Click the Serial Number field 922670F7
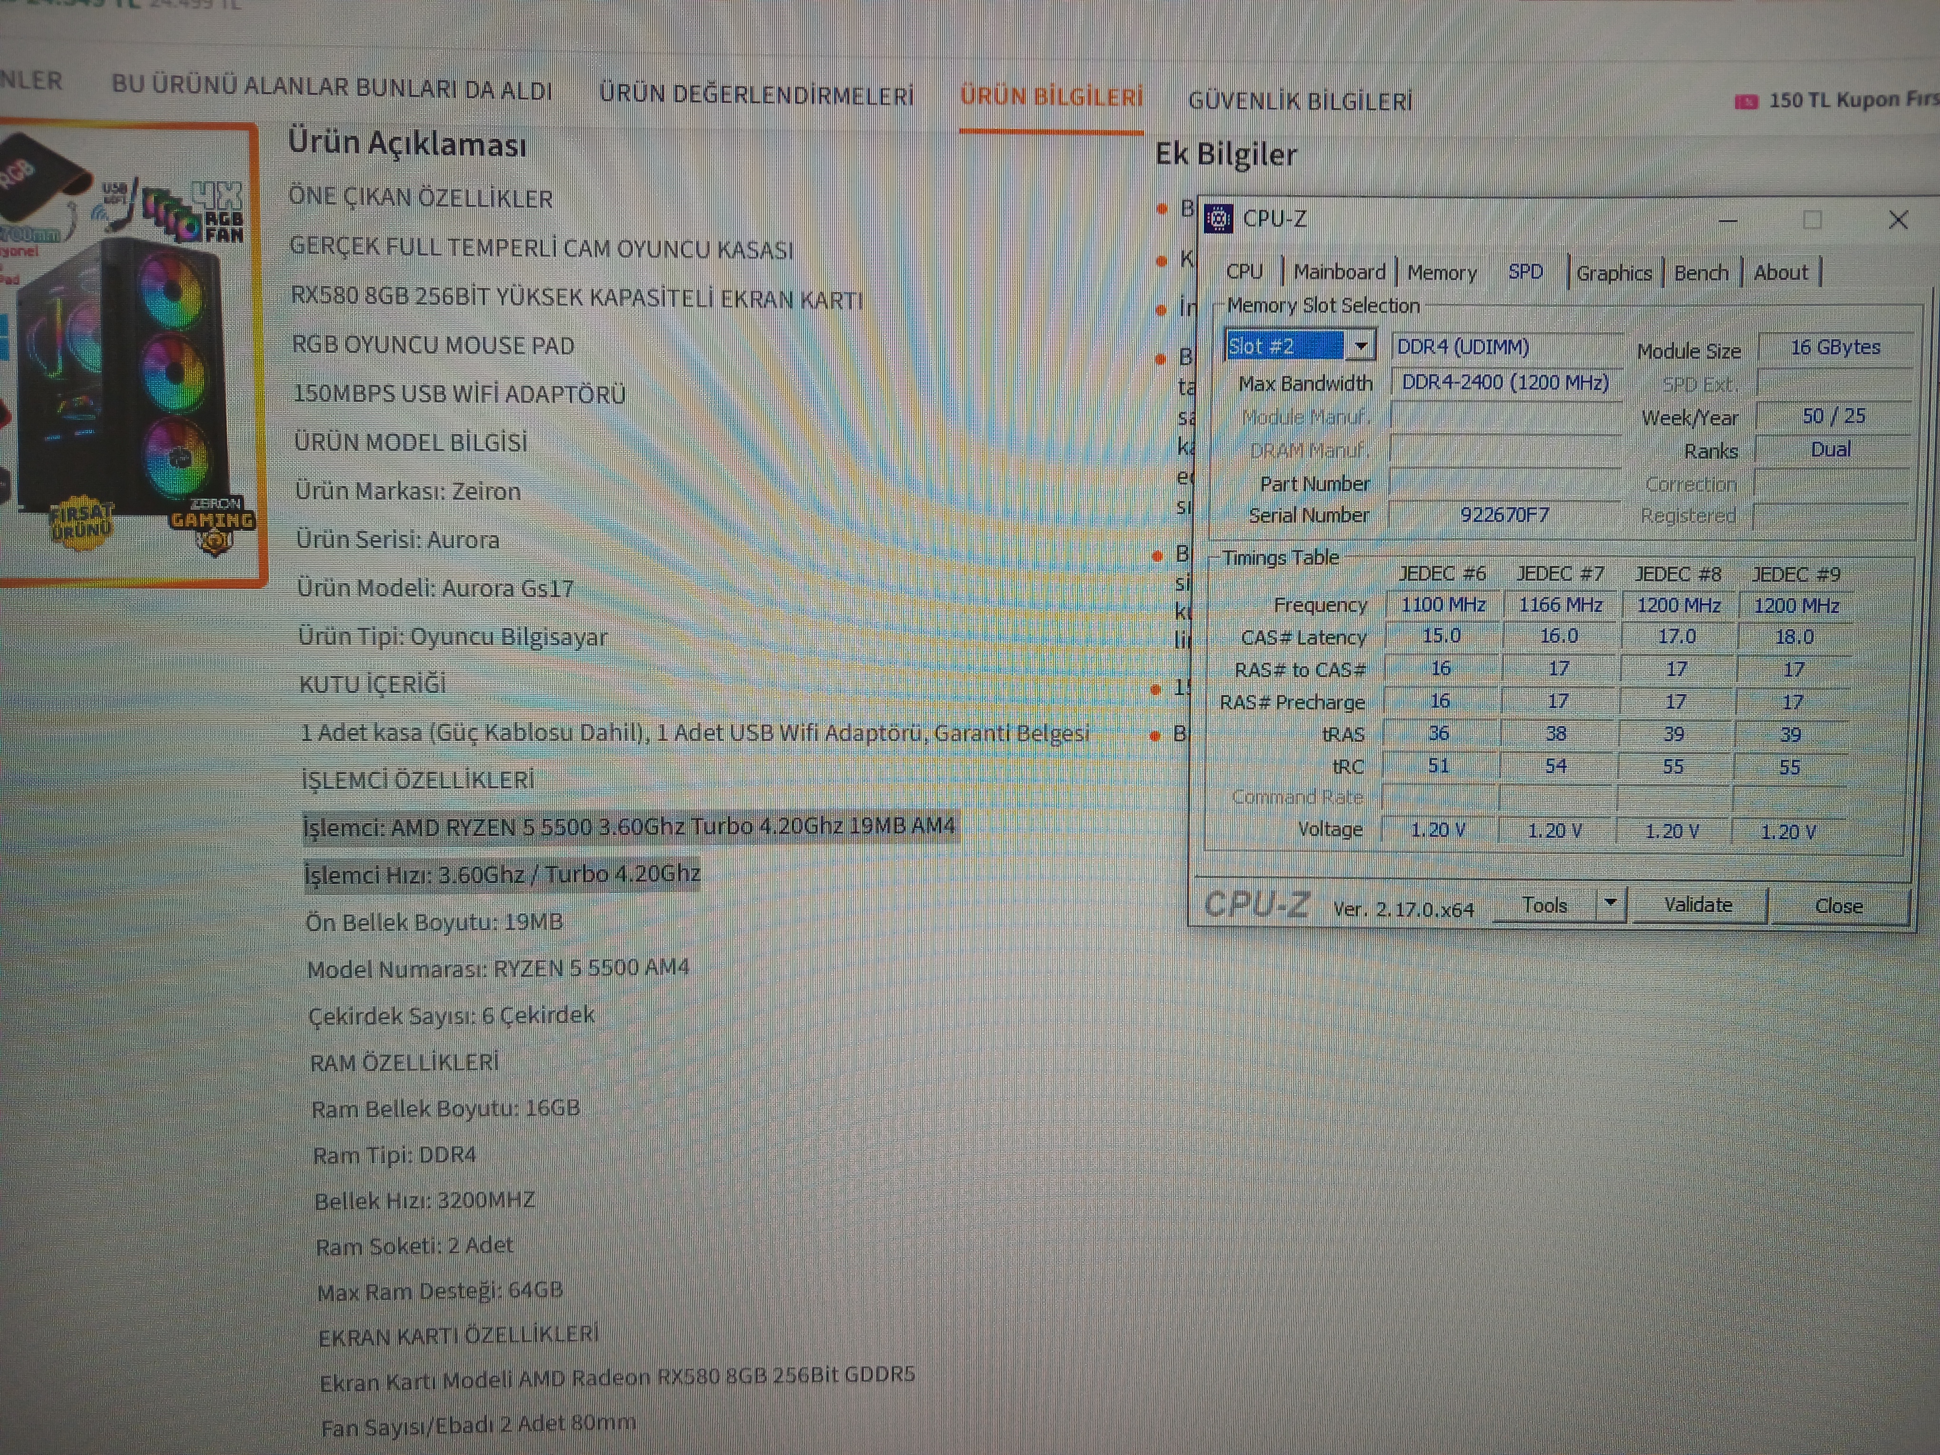Viewport: 1940px width, 1455px height. (1504, 515)
